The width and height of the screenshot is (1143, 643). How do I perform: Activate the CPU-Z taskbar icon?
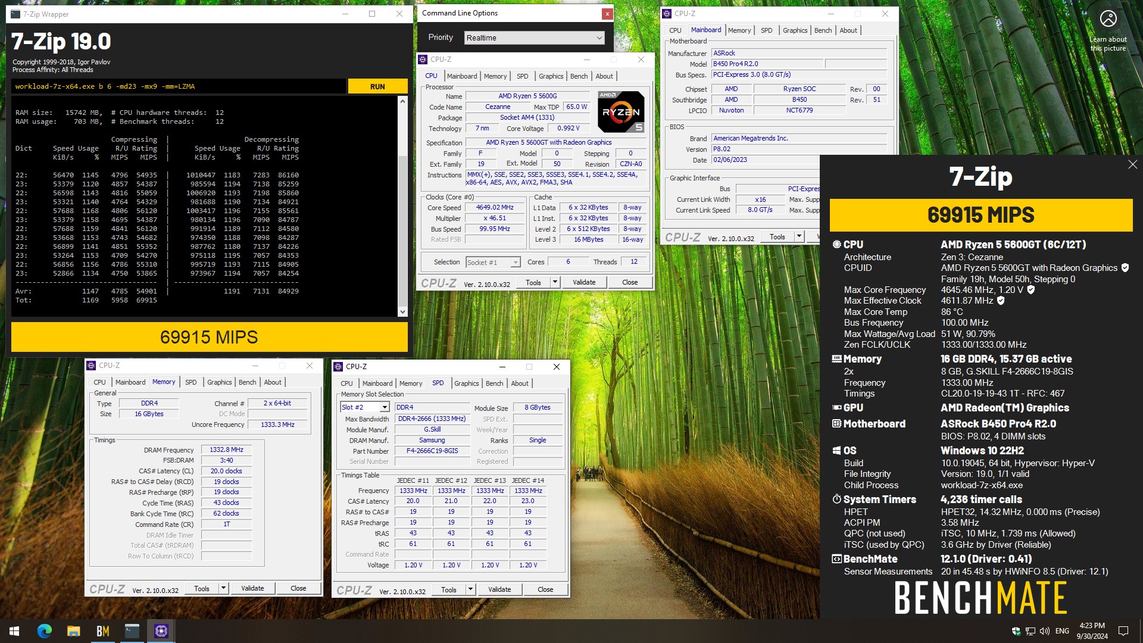tap(161, 631)
